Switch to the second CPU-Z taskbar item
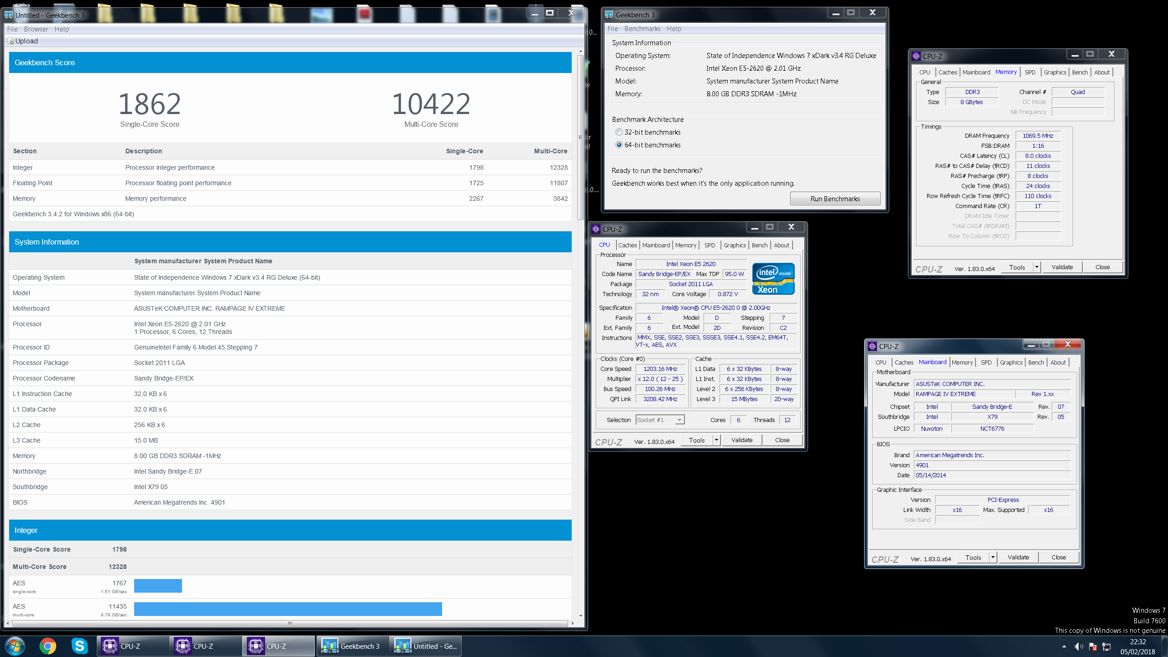 pos(205,646)
